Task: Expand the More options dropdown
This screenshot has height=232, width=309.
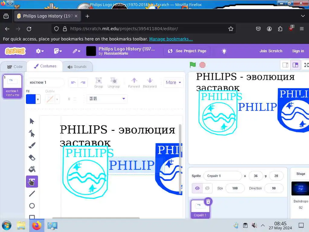Action: [173, 82]
